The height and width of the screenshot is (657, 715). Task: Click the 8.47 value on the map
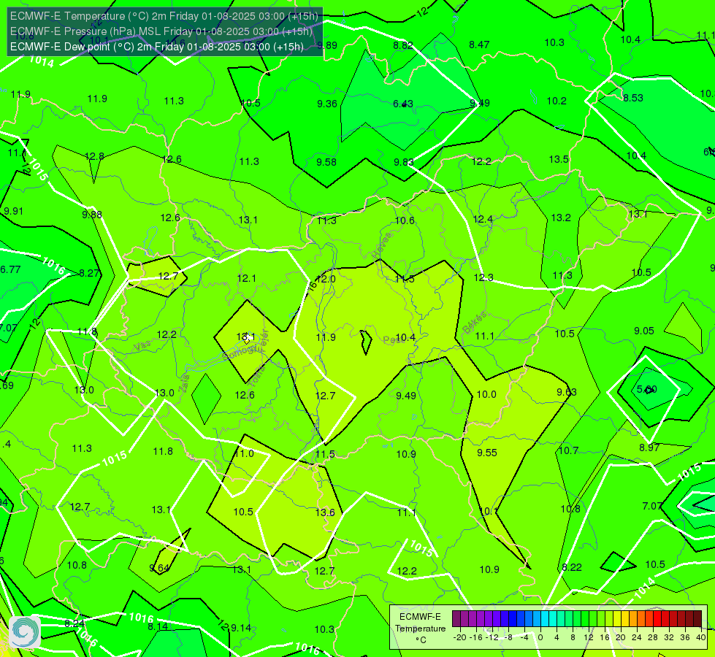479,45
